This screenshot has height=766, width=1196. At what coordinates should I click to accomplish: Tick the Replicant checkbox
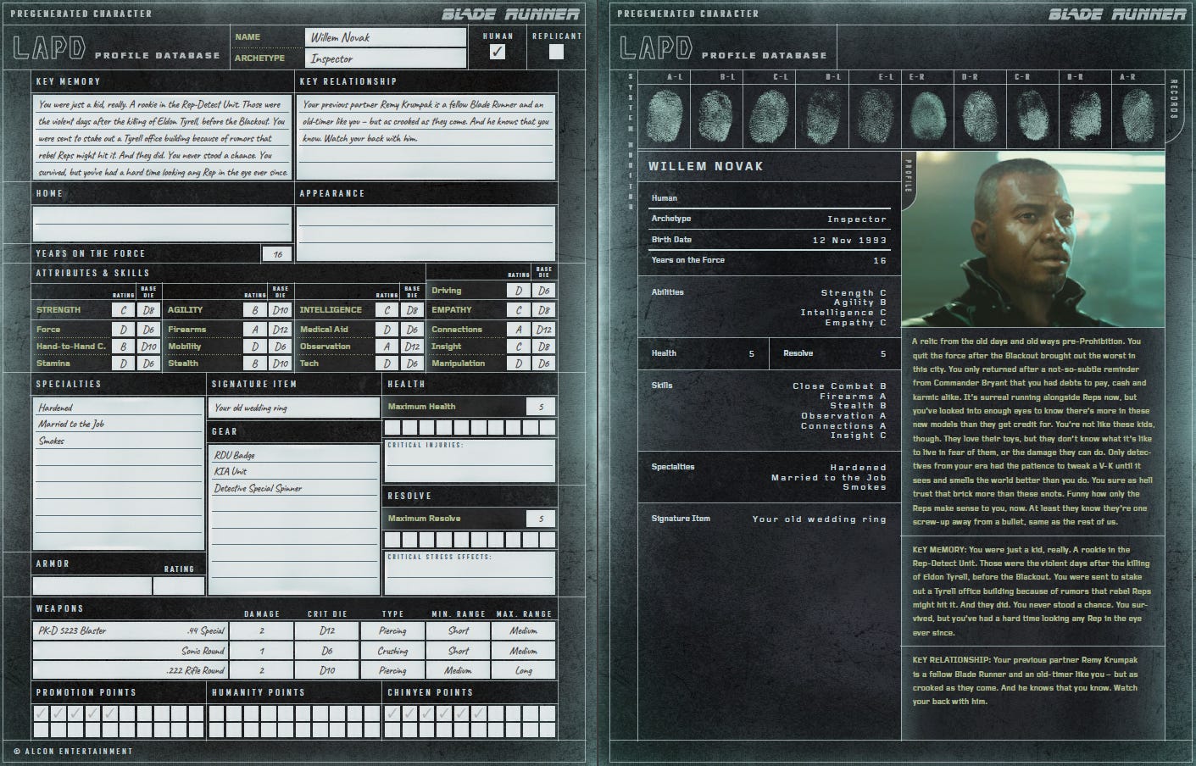(556, 51)
